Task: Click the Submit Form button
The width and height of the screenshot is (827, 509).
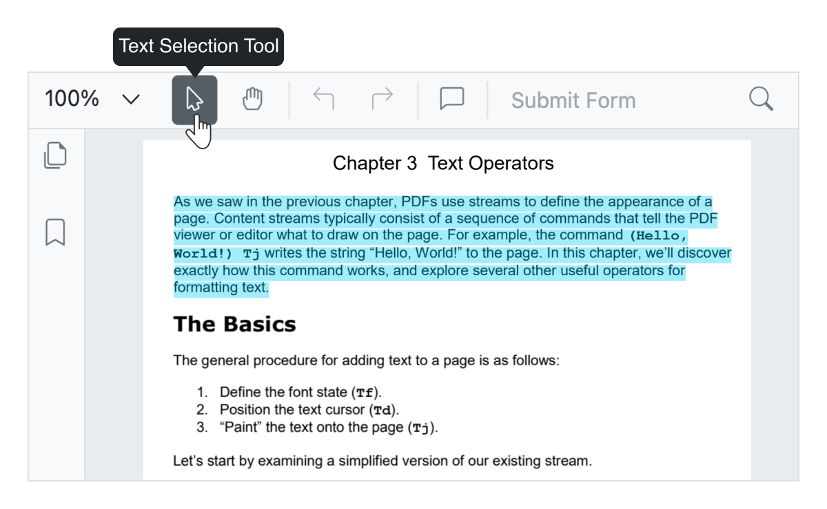Action: coord(571,100)
